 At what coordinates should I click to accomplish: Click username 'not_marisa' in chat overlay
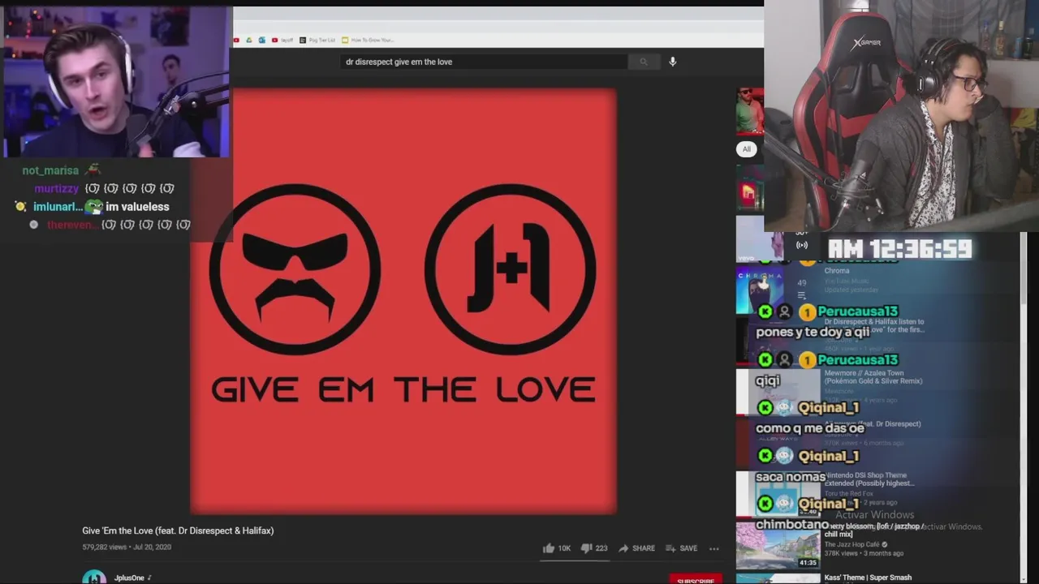50,170
